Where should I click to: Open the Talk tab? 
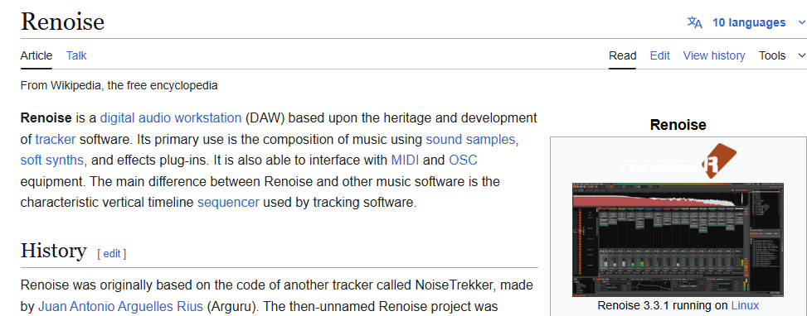pyautogui.click(x=76, y=55)
